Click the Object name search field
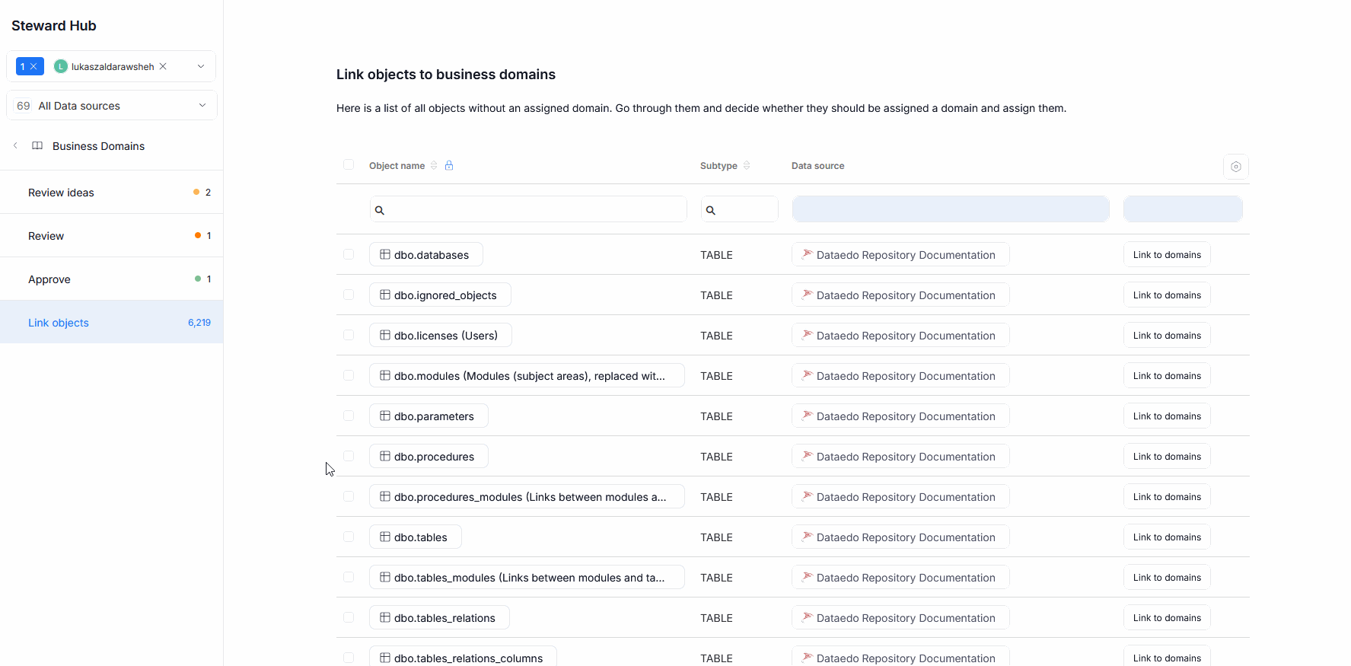 528,209
